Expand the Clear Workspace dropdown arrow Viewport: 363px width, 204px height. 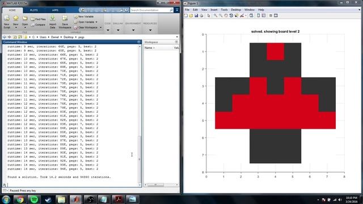point(101,28)
